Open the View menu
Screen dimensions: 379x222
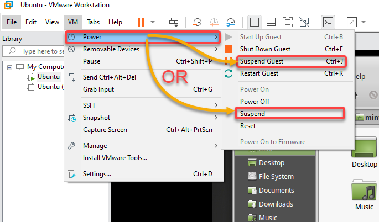tap(52, 22)
